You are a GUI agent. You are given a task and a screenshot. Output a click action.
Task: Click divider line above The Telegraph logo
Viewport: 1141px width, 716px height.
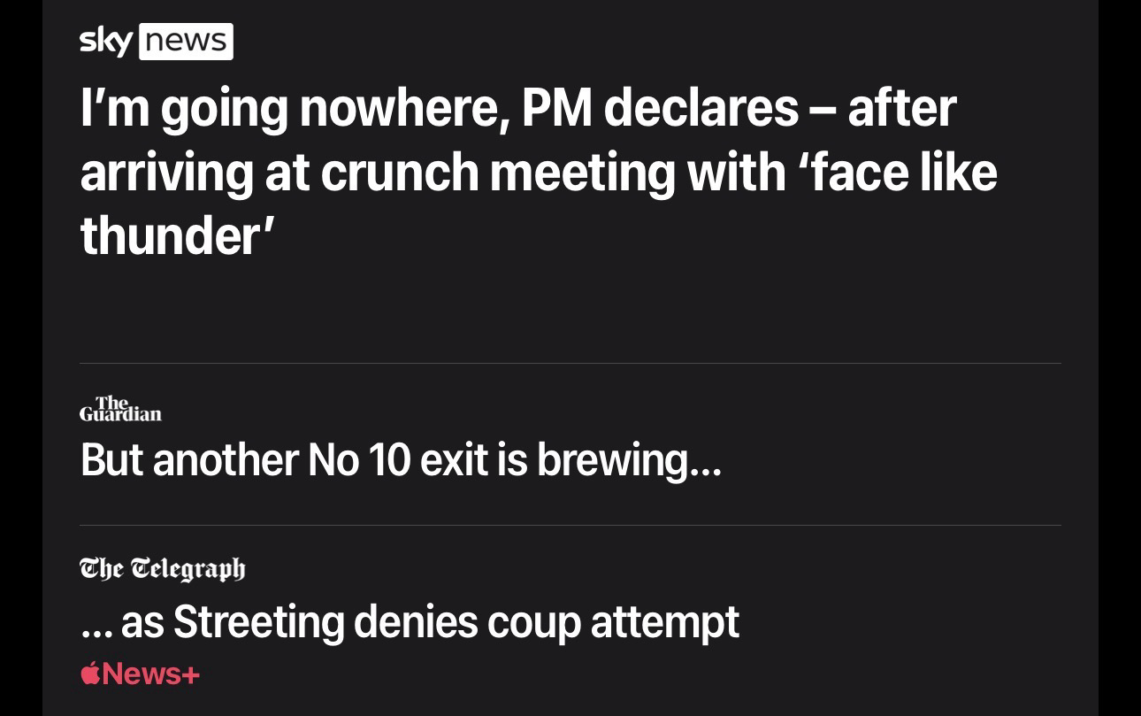[570, 525]
